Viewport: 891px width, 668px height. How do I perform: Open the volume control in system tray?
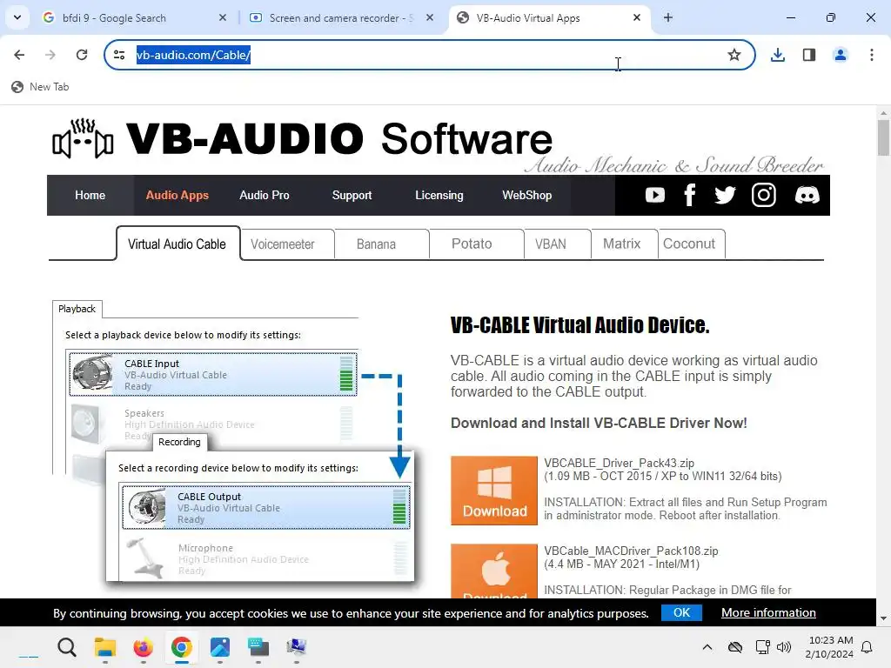point(784,647)
